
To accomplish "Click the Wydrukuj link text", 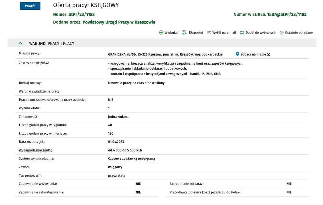I will 171,32.
